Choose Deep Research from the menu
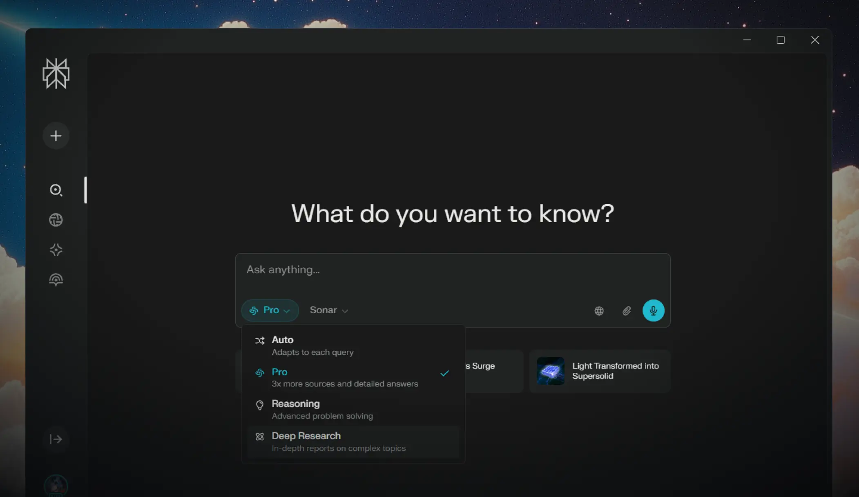Image resolution: width=859 pixels, height=497 pixels. click(353, 441)
